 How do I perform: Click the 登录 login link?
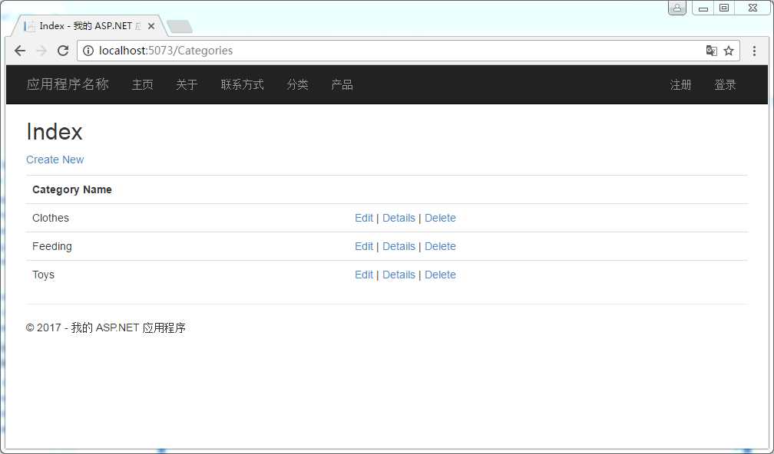[x=725, y=85]
